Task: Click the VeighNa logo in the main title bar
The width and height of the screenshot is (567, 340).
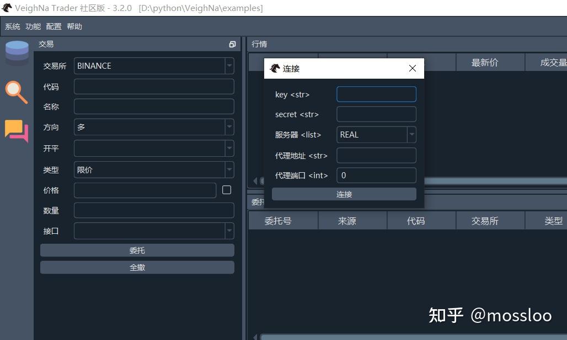Action: coord(7,8)
